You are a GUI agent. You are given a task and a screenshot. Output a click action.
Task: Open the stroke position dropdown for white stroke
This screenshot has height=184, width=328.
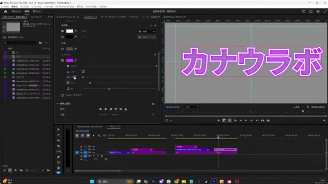pyautogui.click(x=147, y=31)
